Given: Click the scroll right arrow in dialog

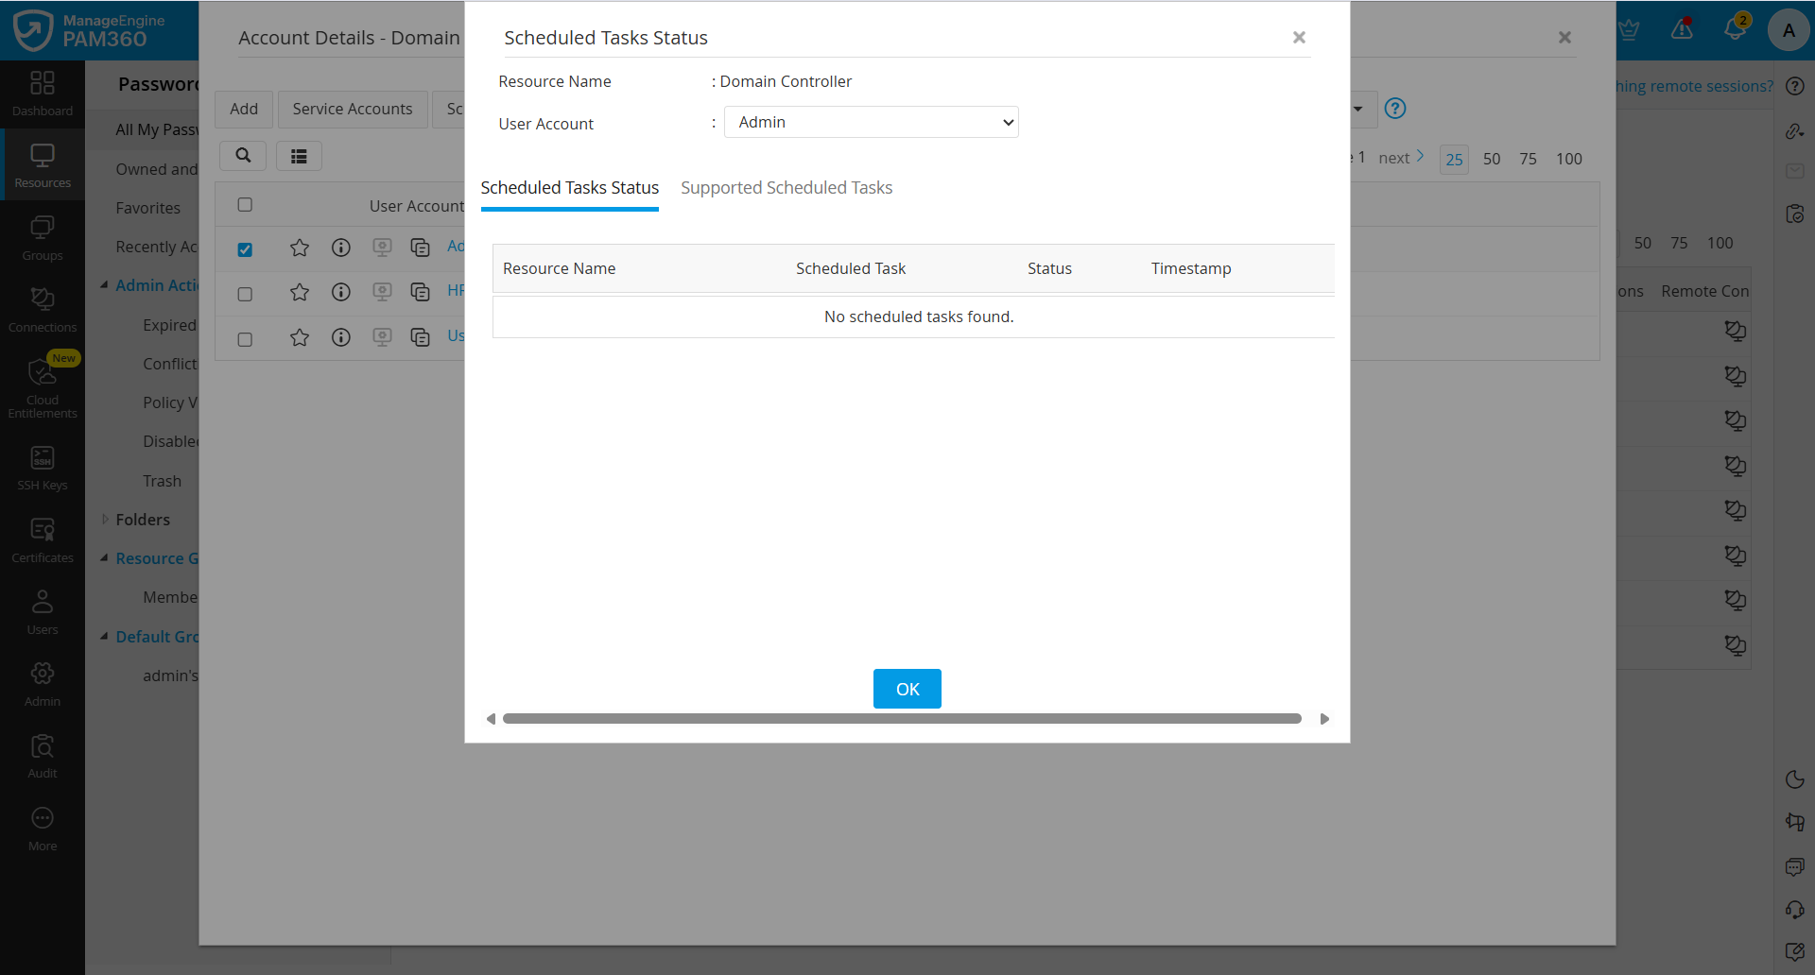Looking at the screenshot, I should pos(1324,719).
